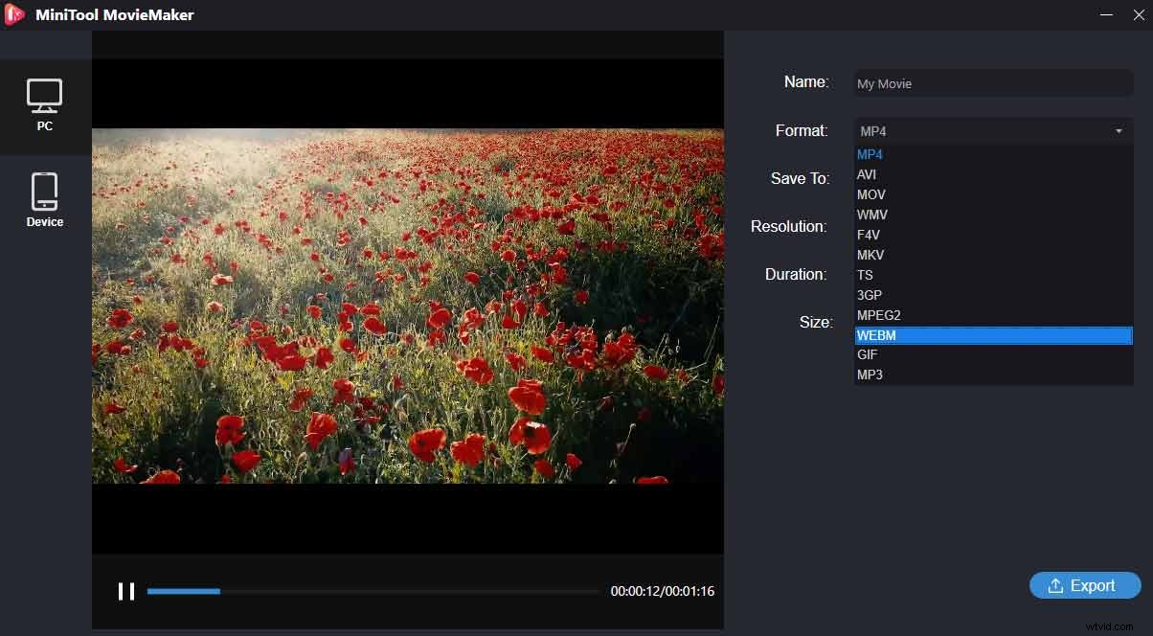The width and height of the screenshot is (1153, 636).
Task: Export the movie
Action: pyautogui.click(x=1085, y=585)
